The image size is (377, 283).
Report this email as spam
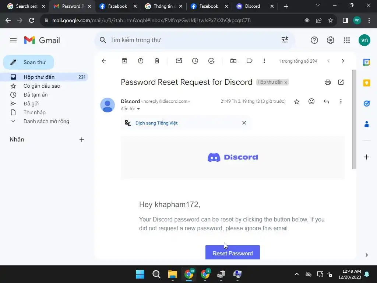[141, 61]
